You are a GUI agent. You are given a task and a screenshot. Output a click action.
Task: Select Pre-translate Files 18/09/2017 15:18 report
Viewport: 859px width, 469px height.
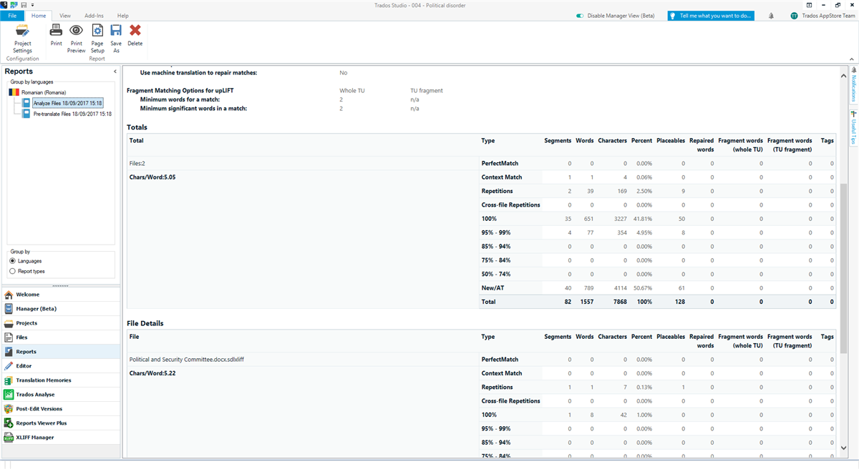(x=72, y=114)
